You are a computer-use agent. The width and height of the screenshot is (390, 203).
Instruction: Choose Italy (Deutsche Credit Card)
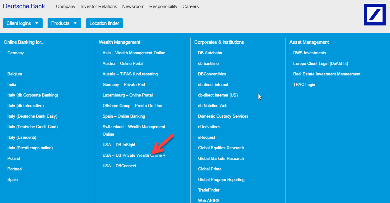33,127
